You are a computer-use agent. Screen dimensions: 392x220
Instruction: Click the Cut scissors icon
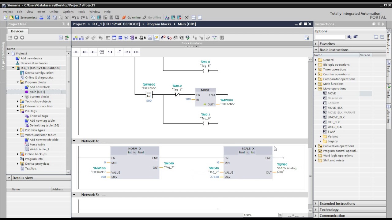pos(48,17)
